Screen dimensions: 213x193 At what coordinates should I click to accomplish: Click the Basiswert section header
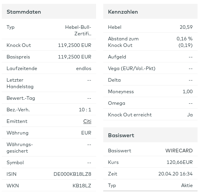pos(121,135)
